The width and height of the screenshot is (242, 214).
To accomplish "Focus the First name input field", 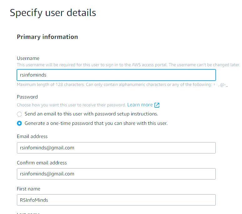I will click(116, 200).
